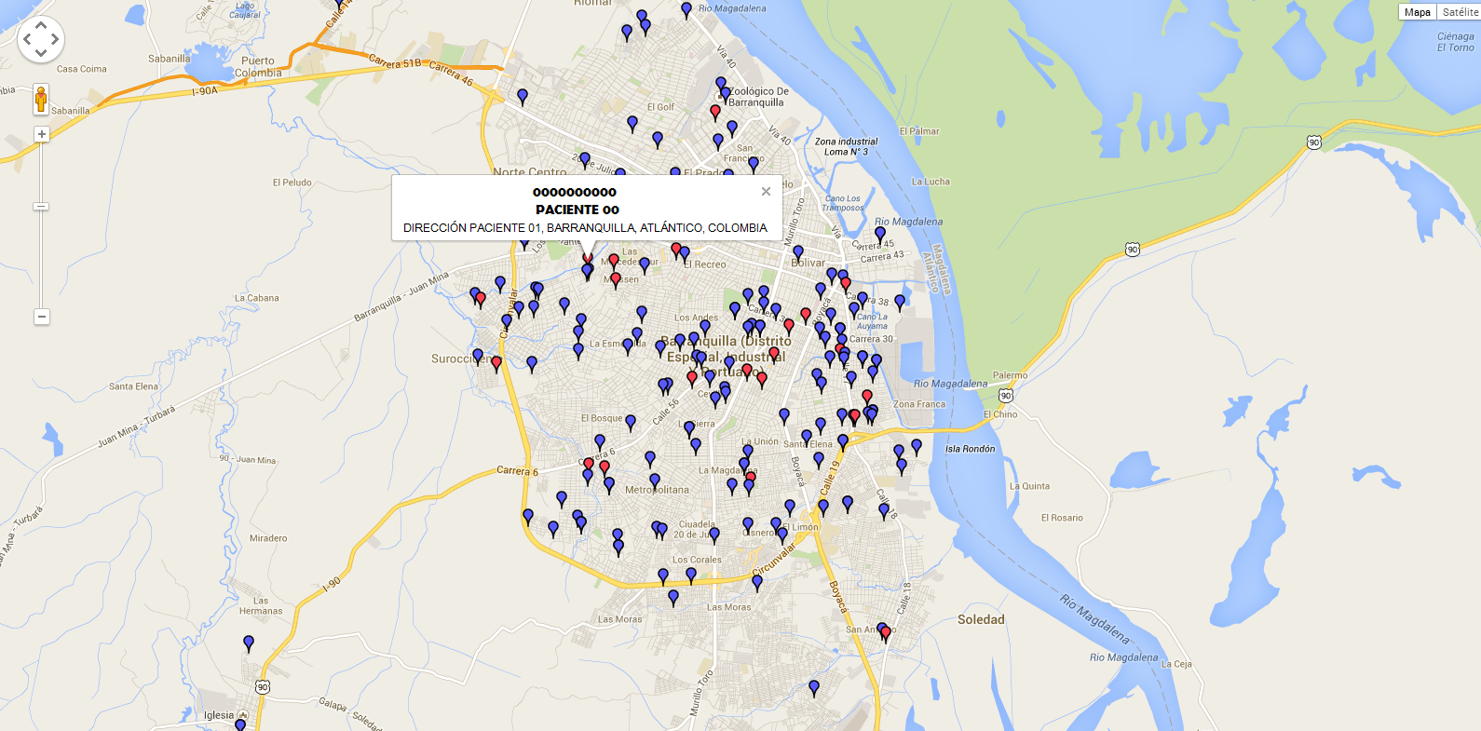Zoom in with the plus button
1481x731 pixels.
[41, 134]
